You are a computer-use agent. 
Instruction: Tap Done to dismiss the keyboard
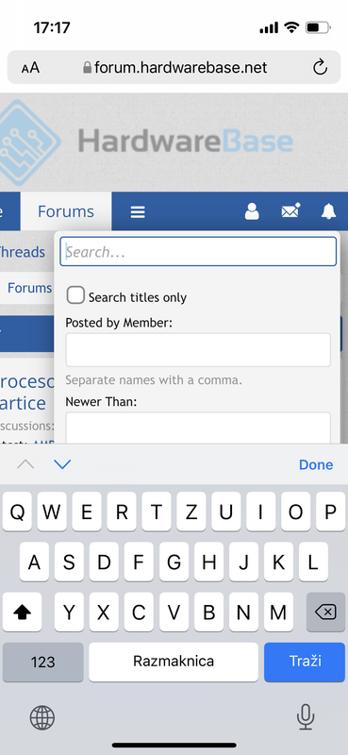(x=316, y=464)
